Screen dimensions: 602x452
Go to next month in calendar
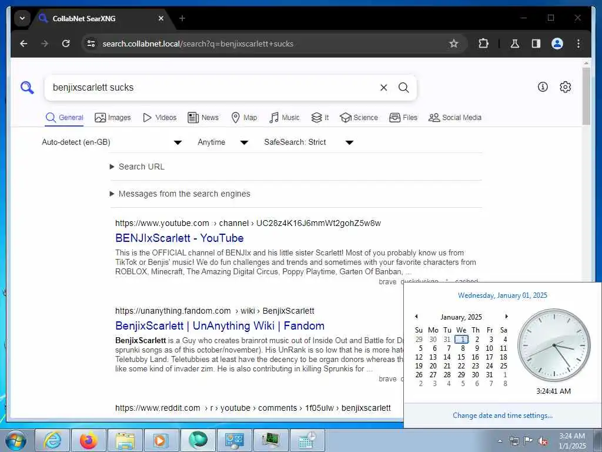[506, 316]
